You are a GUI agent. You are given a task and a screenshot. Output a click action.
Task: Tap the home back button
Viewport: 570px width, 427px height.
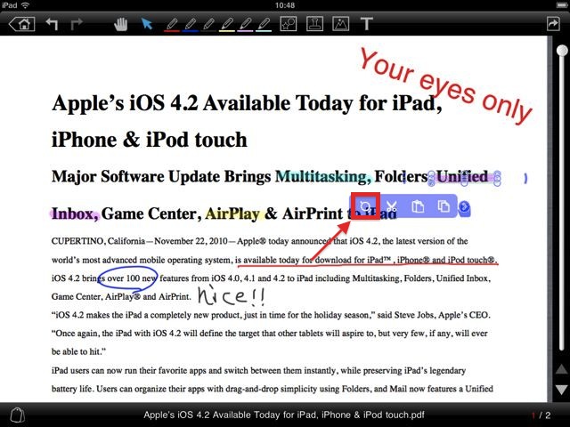point(21,24)
